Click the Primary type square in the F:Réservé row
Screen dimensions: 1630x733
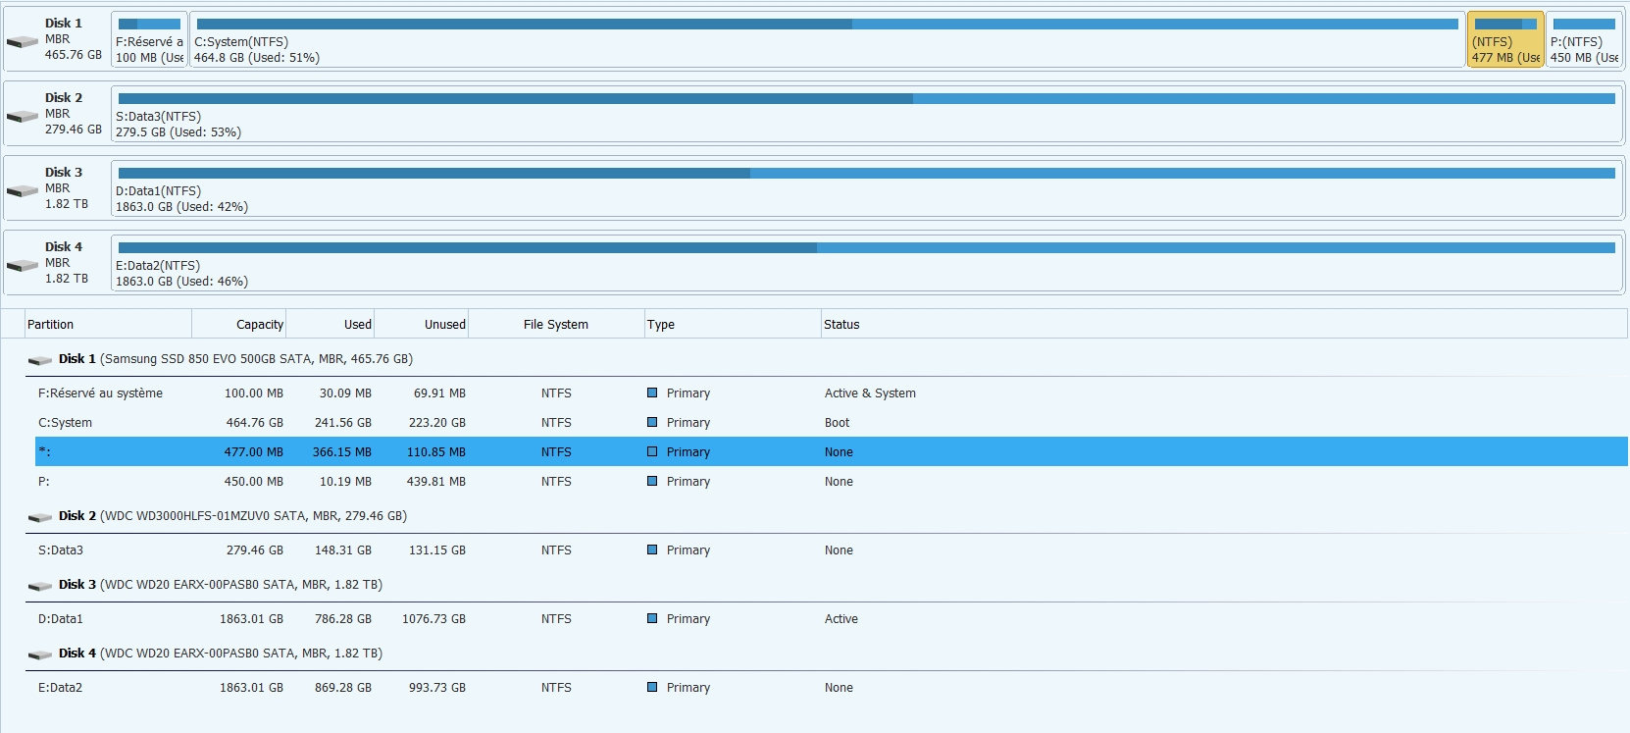tap(652, 393)
